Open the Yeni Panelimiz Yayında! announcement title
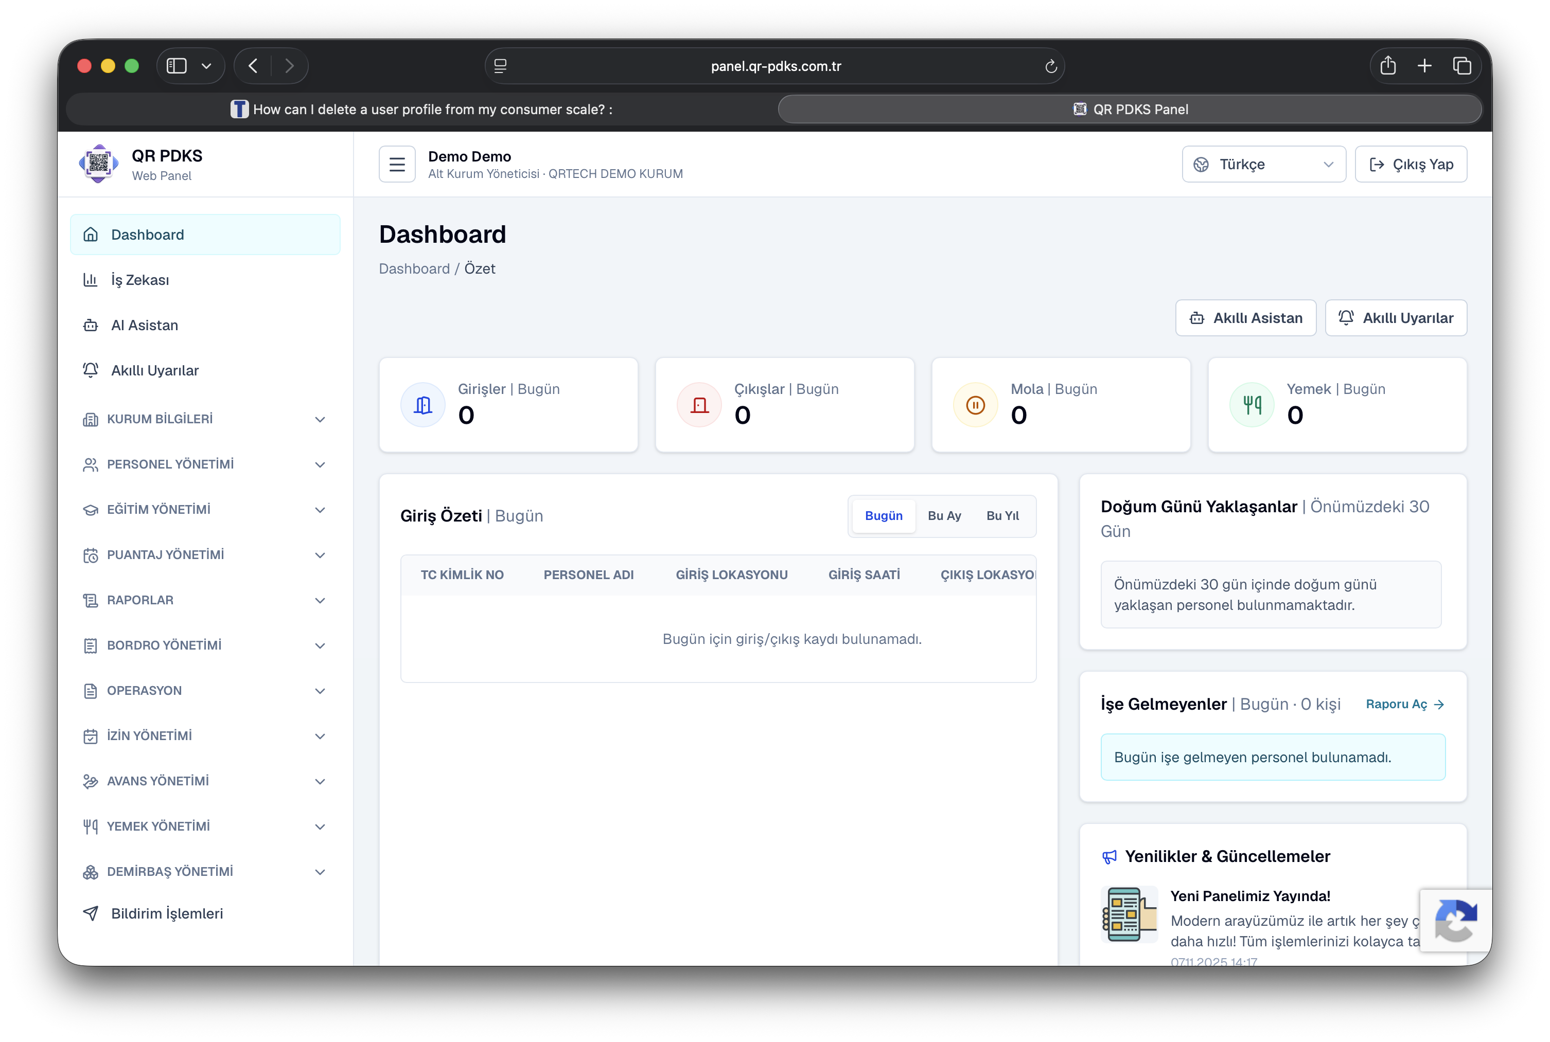This screenshot has height=1042, width=1550. pos(1250,896)
